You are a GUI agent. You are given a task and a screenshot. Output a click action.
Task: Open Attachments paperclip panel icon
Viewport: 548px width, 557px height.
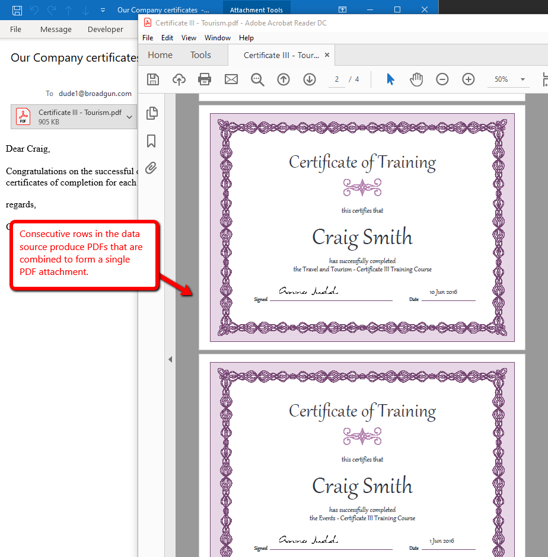point(151,168)
